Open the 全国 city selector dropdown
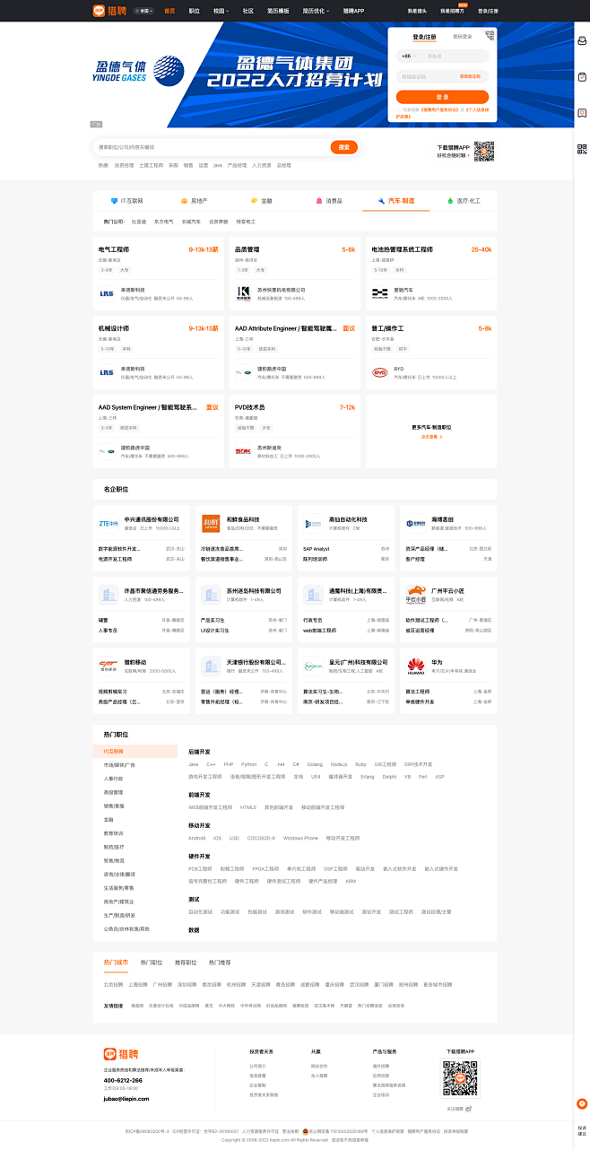Screen dimensions: 590x1150 click(143, 11)
